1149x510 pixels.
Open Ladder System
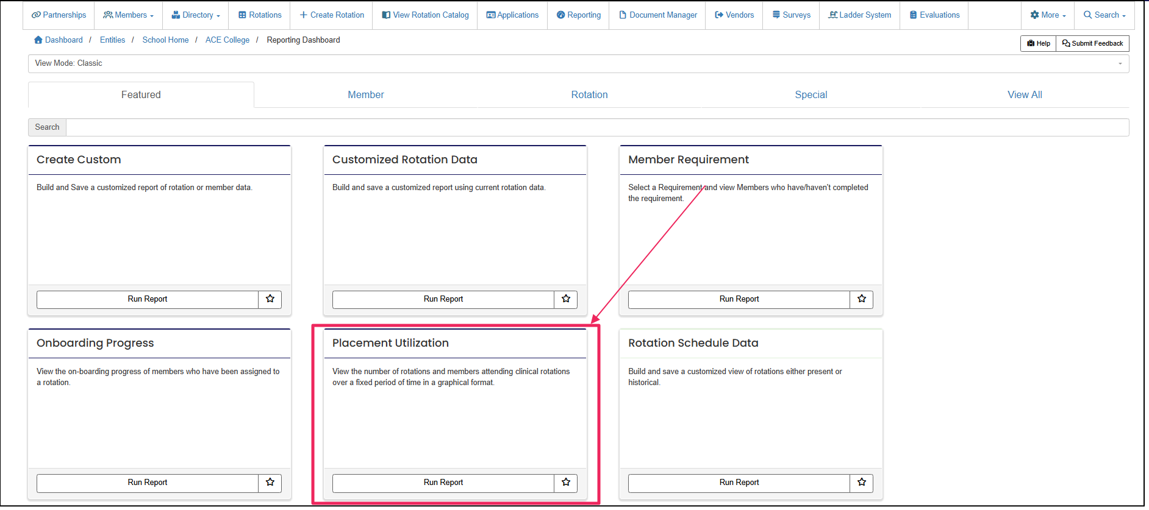(x=859, y=15)
